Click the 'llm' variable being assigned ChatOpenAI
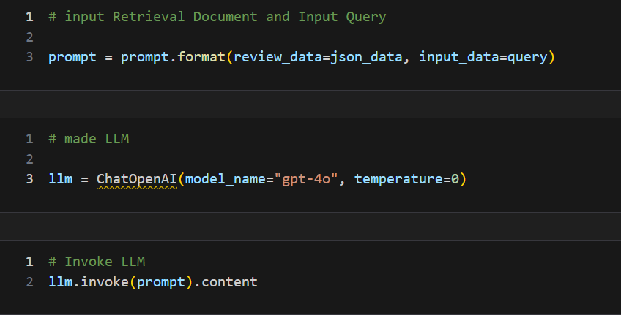 pos(61,179)
